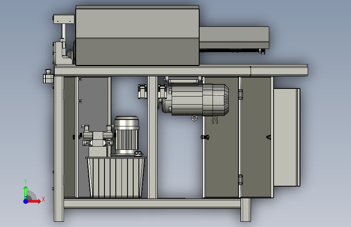Select the latch on the left cabinet door
This screenshot has width=351, height=227.
(205, 137)
